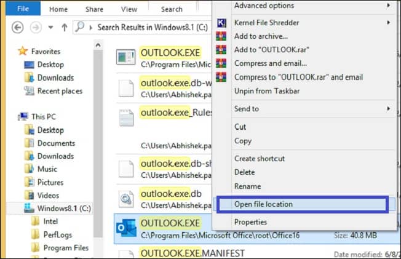
Task: Expand the Send to submenu arrow
Action: 388,109
